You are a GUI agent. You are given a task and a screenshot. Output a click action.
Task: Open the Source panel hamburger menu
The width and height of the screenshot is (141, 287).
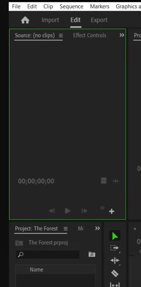(x=61, y=36)
